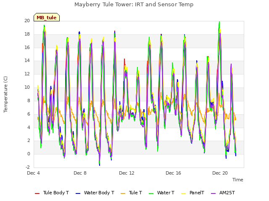
Task: Click the purple AM25T swatch
Action: (213, 193)
